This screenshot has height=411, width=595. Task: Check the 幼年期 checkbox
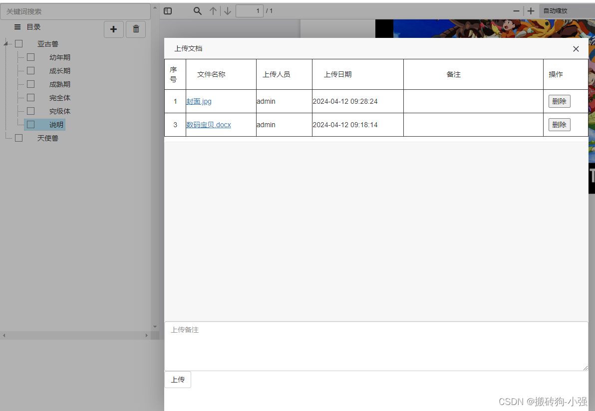pyautogui.click(x=31, y=57)
